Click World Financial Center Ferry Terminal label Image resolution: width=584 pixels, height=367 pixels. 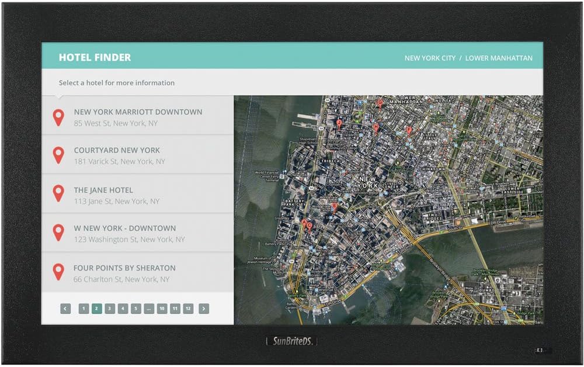[x=267, y=176]
